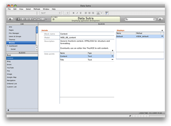Open the gear actions menu

(11, 19)
